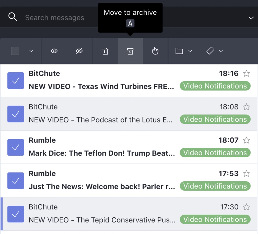Click Rumble sender name at 18:07

(42, 140)
